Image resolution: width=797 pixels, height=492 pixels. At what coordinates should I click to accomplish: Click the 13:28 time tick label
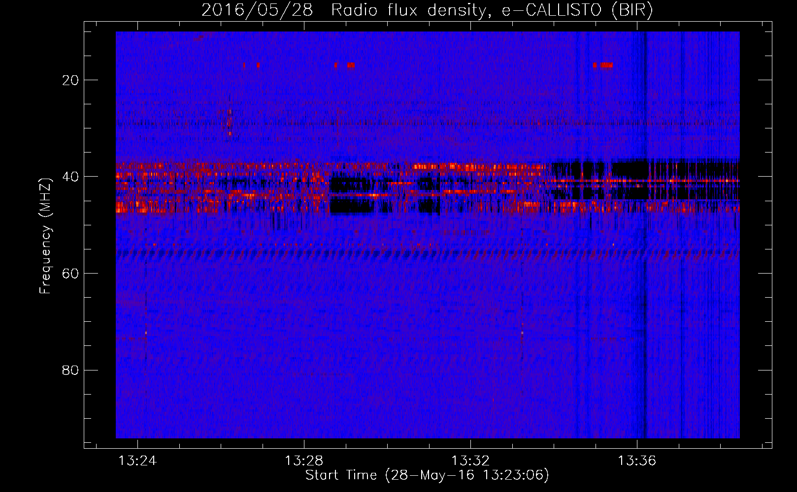(304, 461)
